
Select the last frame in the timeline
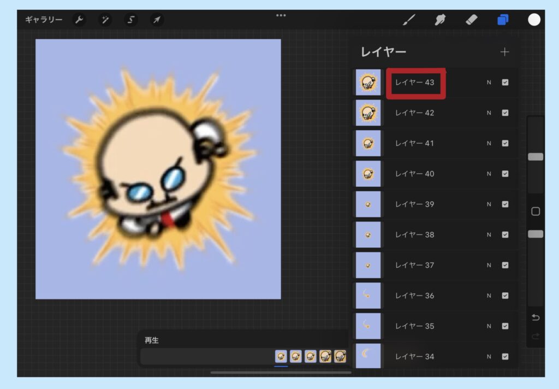(340, 356)
